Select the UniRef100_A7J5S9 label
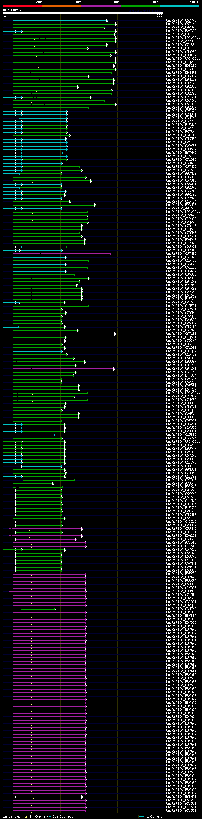This screenshot has width=202, height=819. click(181, 811)
